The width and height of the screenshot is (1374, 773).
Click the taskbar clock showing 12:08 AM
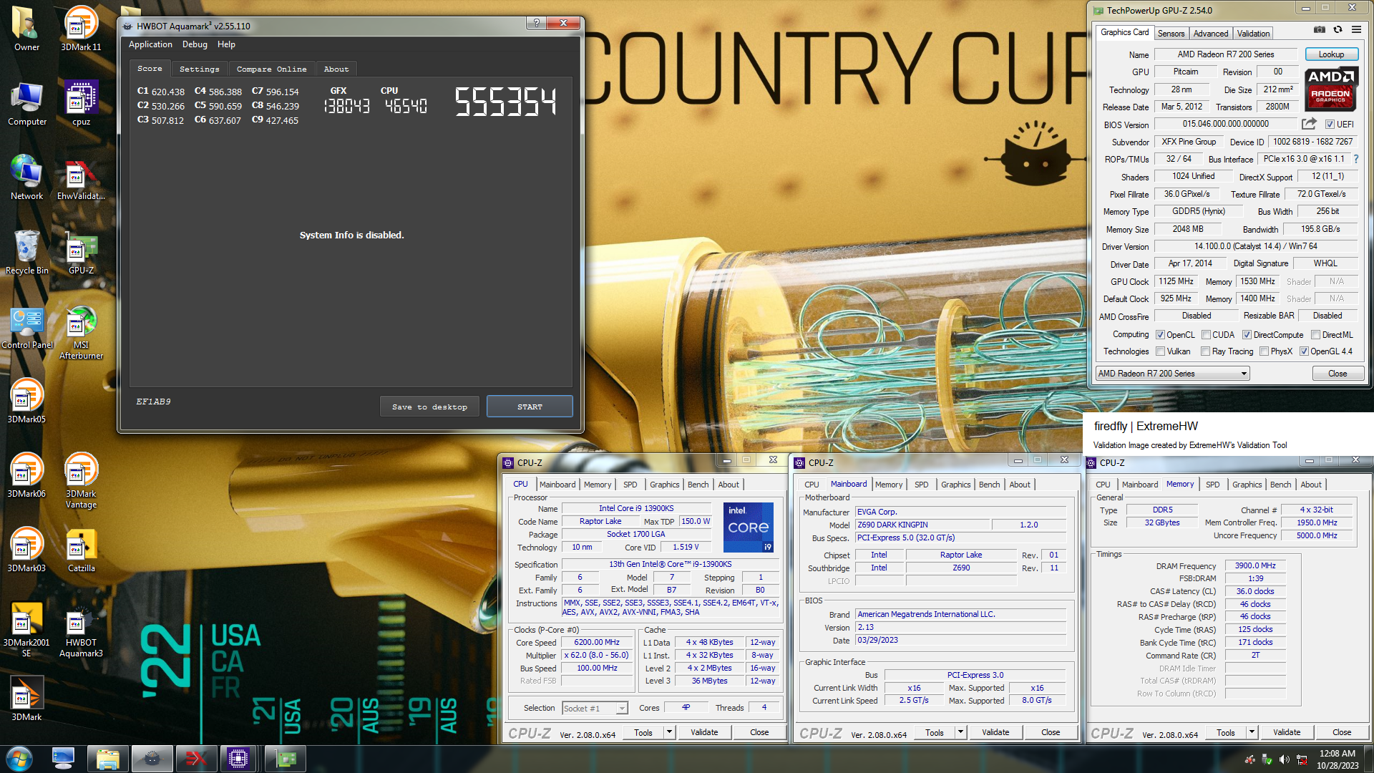click(1337, 759)
